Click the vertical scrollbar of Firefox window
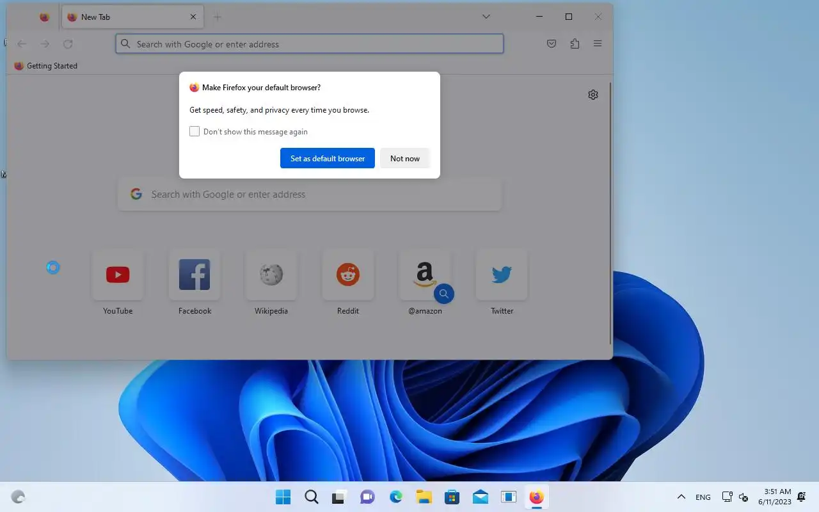 click(611, 212)
